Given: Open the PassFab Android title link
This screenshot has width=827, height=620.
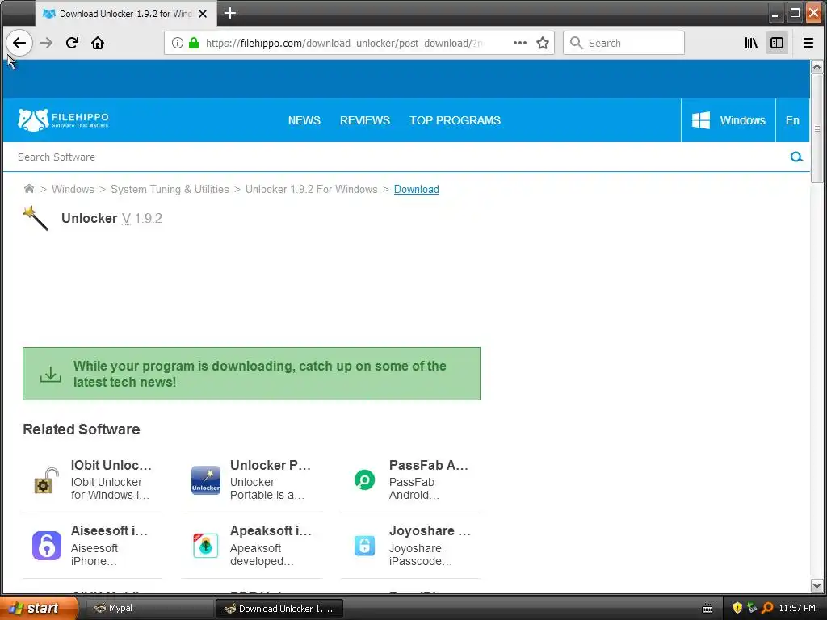Looking at the screenshot, I should [428, 465].
